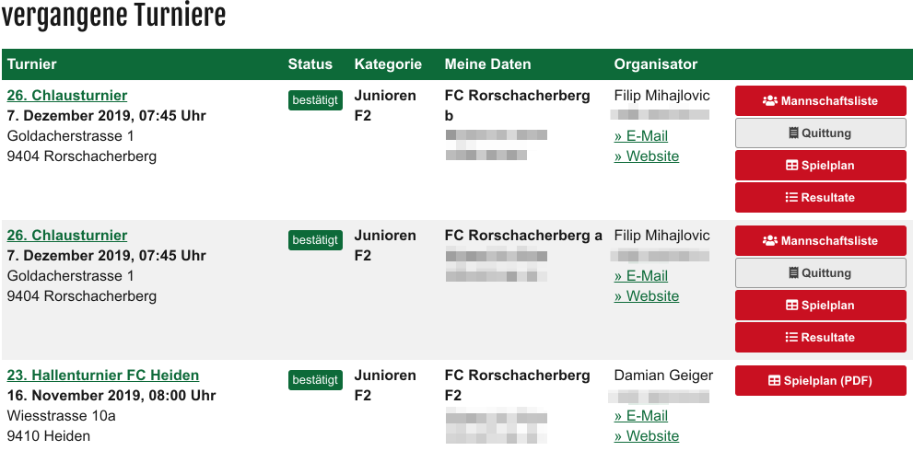The image size is (913, 474).
Task: Open Spielplan for FC Rorschacherberg a
Action: 820,306
